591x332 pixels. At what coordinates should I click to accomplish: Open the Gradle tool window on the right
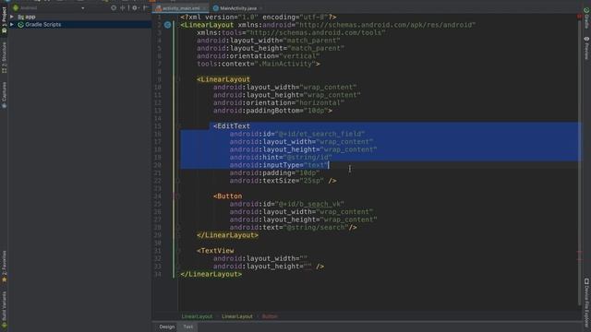coord(586,18)
